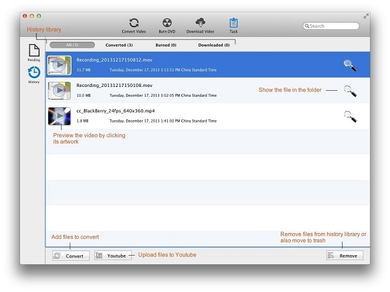Click the 10.0 MB size label
The height and width of the screenshot is (292, 390).
coord(83,95)
